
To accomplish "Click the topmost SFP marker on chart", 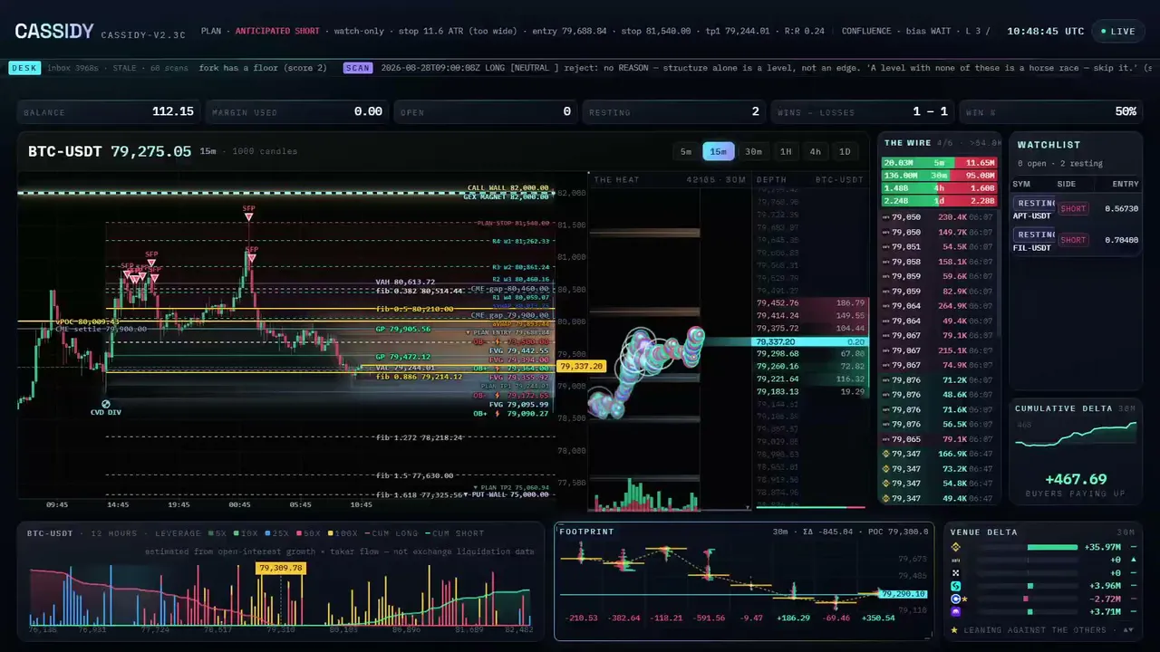I will pos(248,217).
